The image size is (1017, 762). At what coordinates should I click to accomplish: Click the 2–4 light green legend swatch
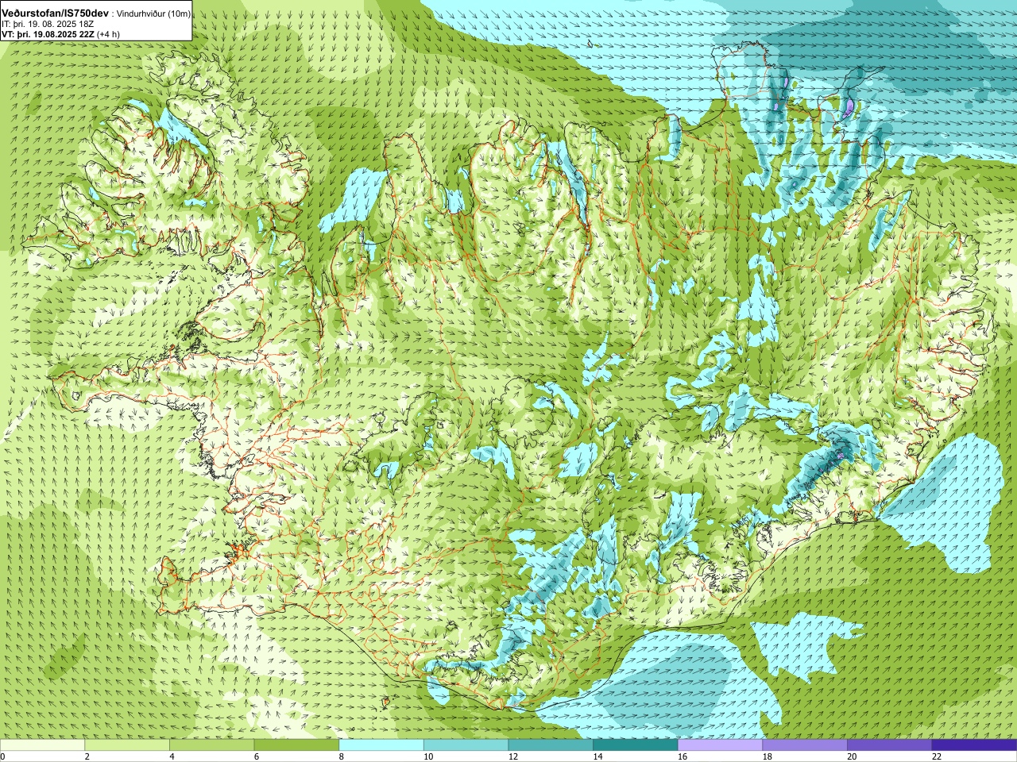(x=127, y=745)
